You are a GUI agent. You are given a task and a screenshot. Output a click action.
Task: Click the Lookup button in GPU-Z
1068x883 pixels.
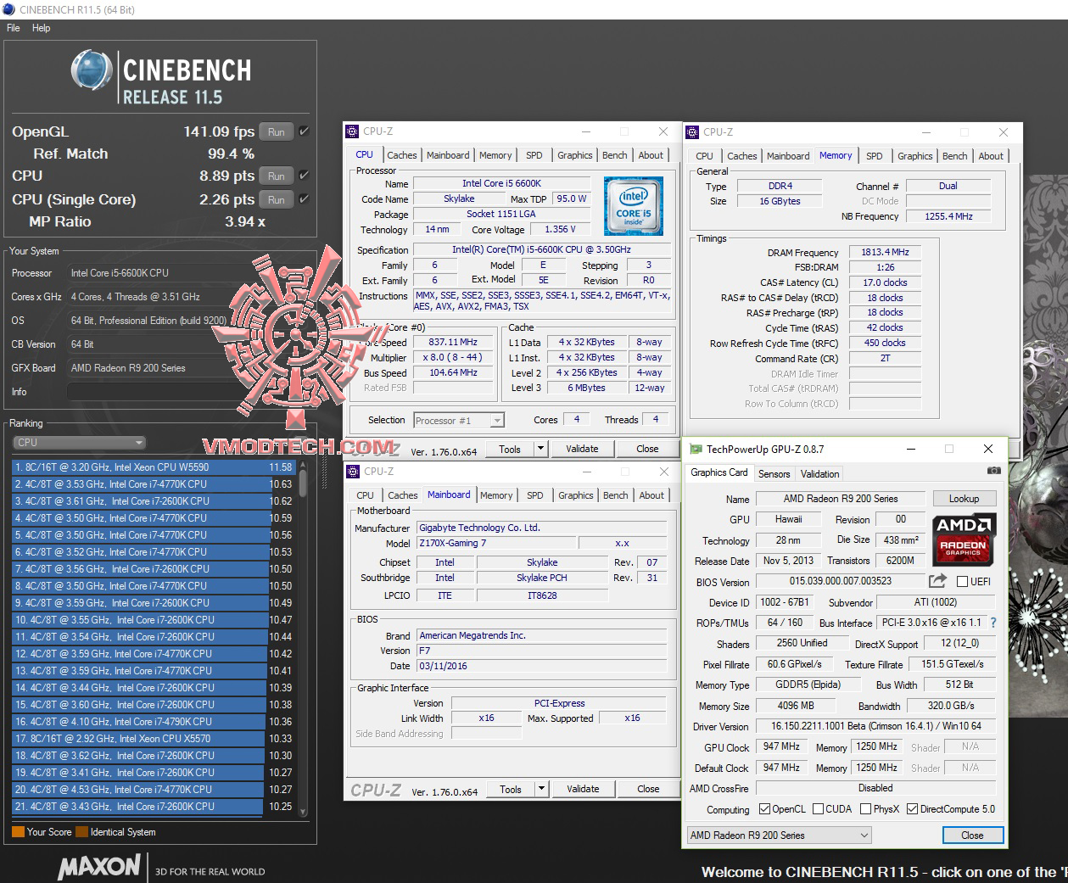pos(964,499)
